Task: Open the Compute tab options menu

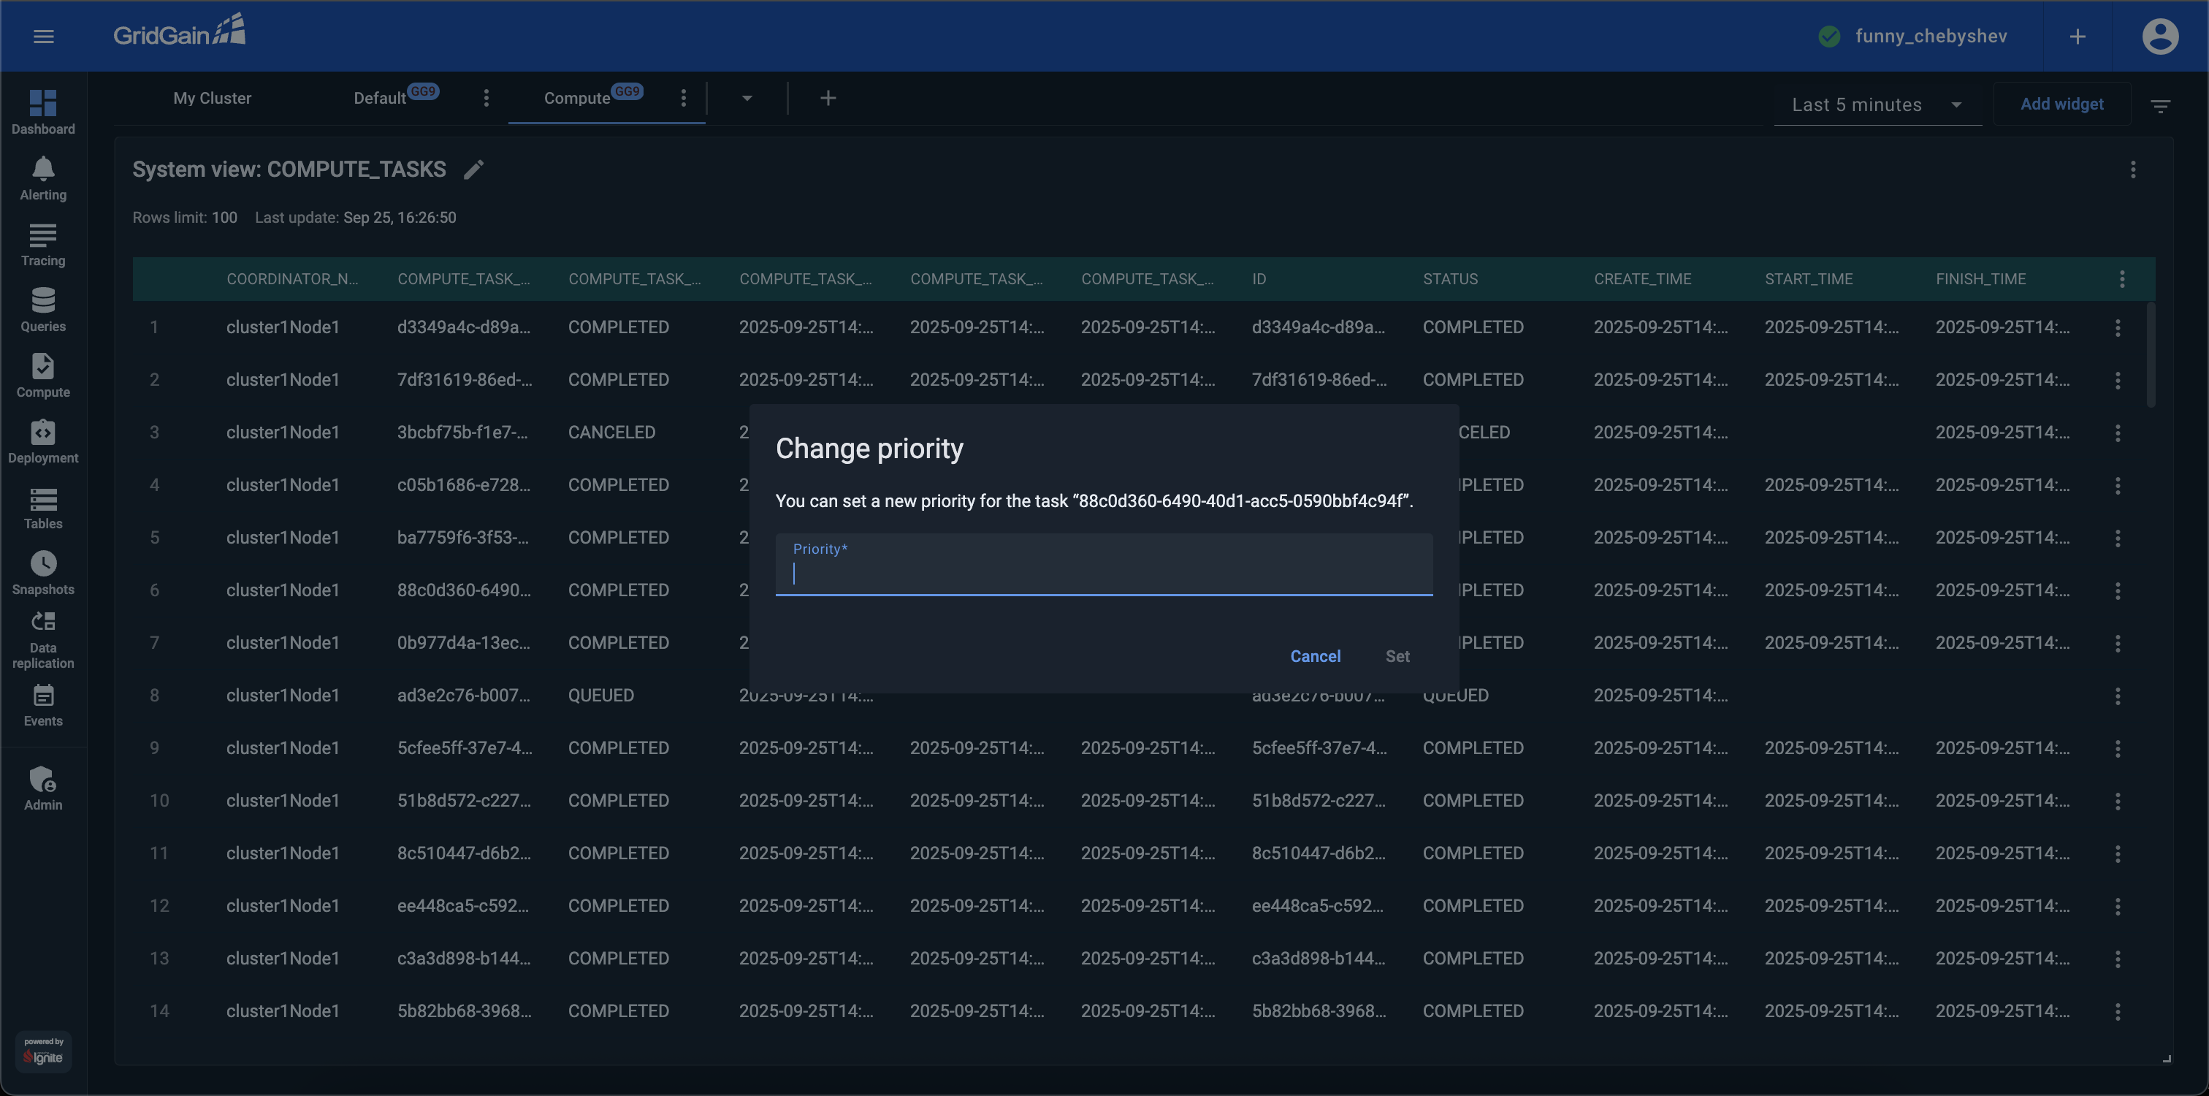Action: (684, 99)
